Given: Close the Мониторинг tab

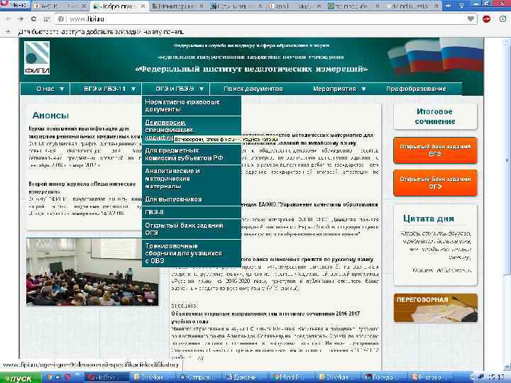Looking at the screenshot, I should (x=201, y=6).
